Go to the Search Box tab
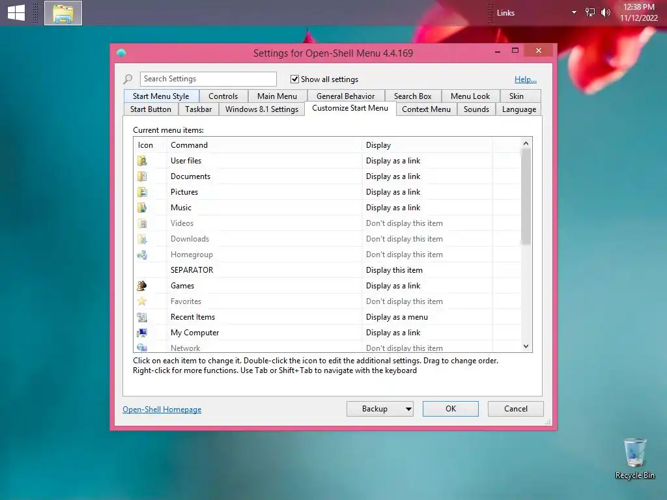The image size is (667, 500). (412, 96)
